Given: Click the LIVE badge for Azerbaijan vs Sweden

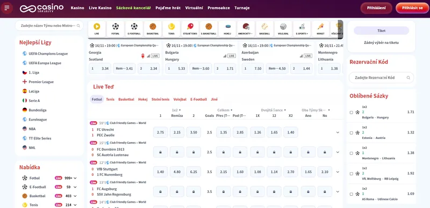Looking at the screenshot, I should [x=308, y=56].
